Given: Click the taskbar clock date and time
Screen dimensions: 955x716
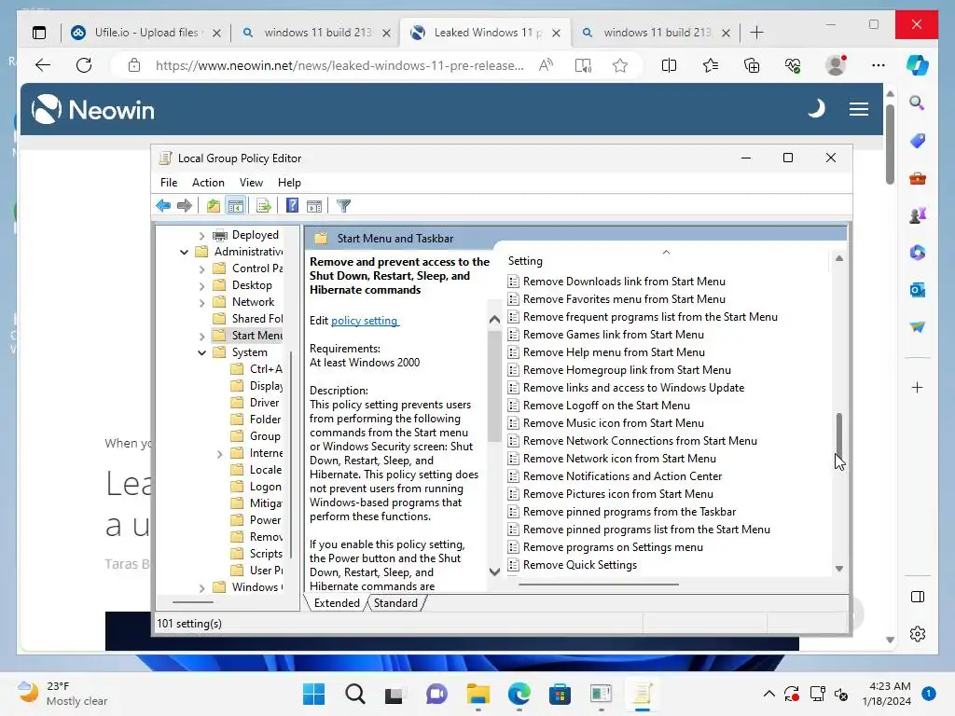Looking at the screenshot, I should point(886,694).
